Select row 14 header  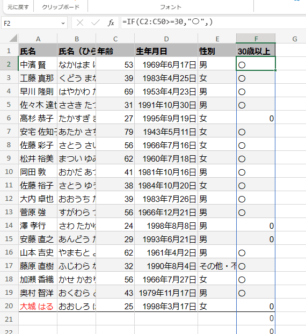point(9,225)
